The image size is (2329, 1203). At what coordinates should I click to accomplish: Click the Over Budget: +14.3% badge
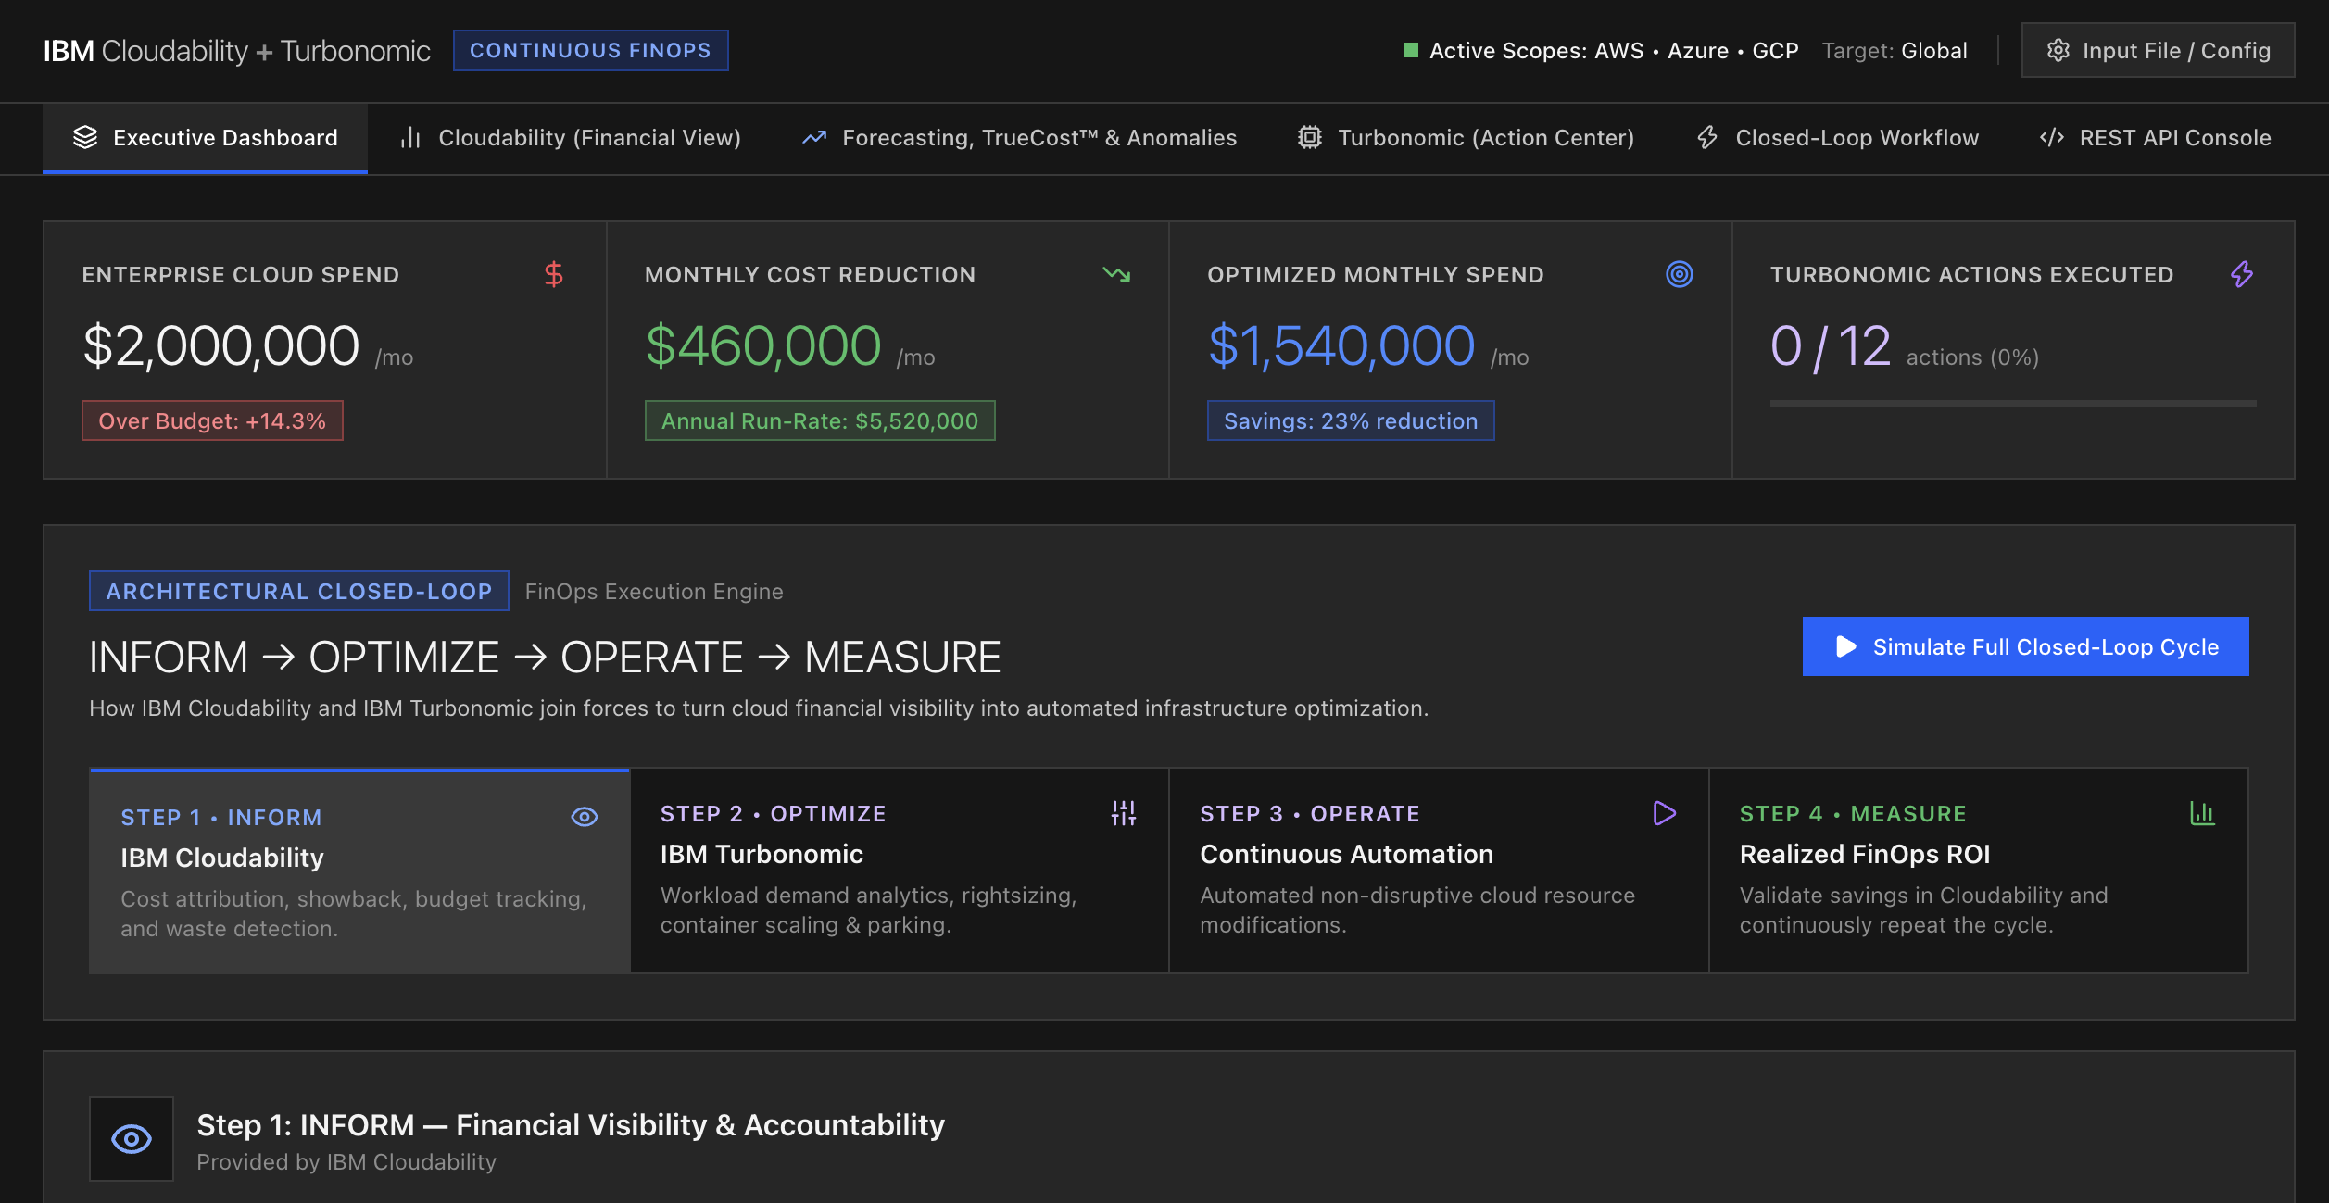pyautogui.click(x=212, y=420)
